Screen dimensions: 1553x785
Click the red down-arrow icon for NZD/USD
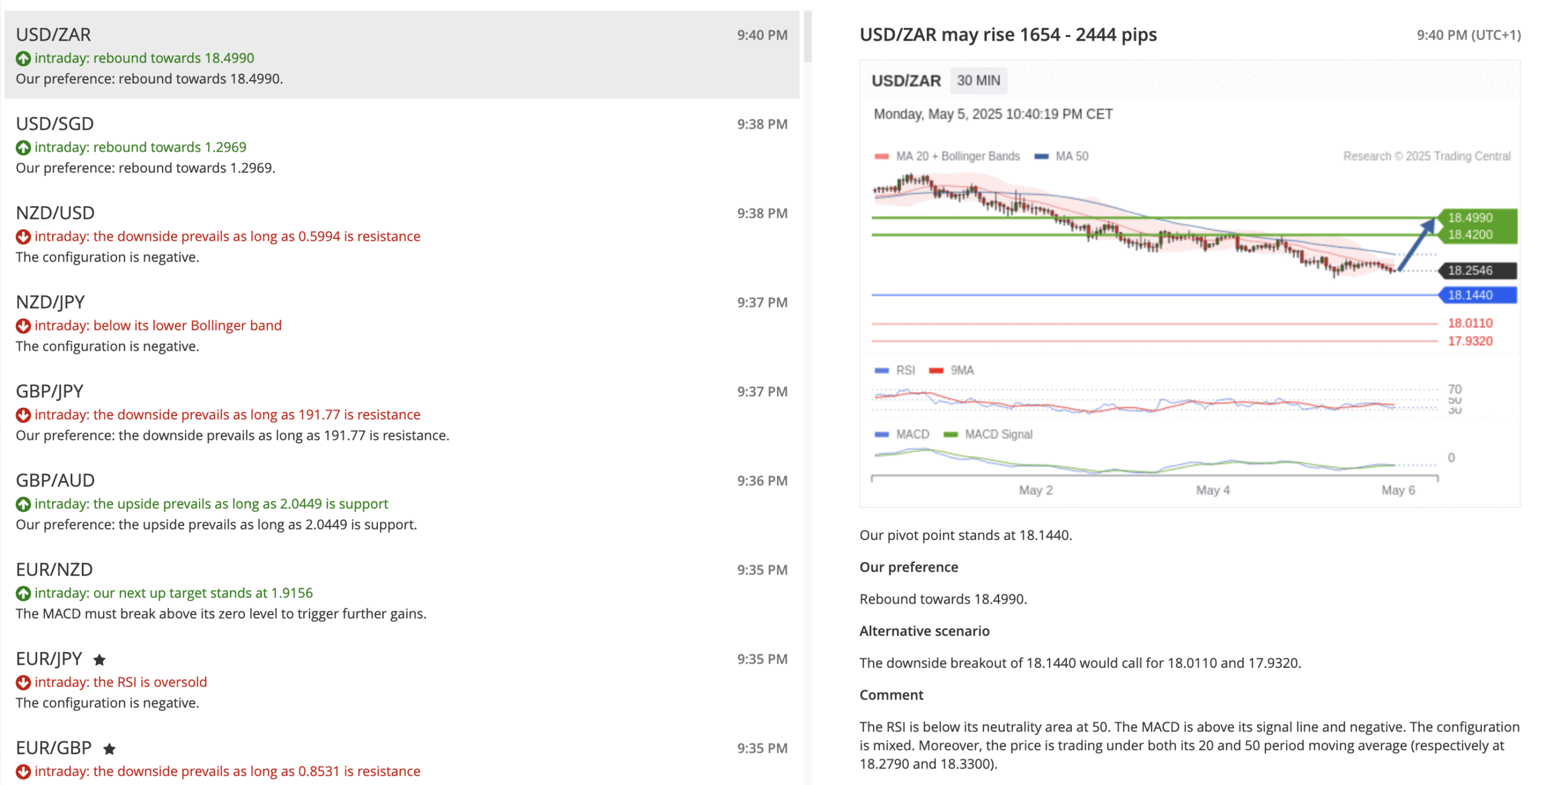point(23,237)
